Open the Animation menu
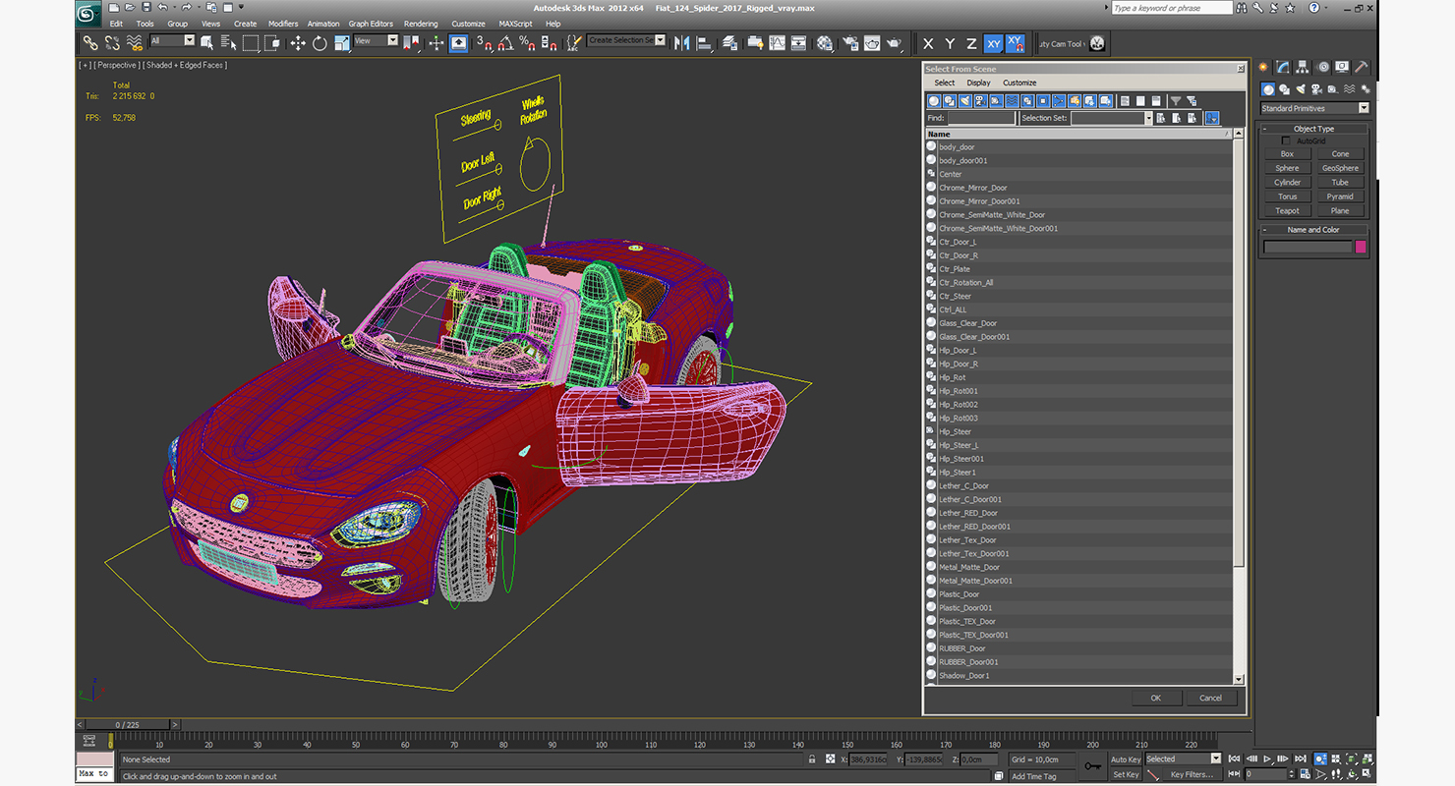 323,24
